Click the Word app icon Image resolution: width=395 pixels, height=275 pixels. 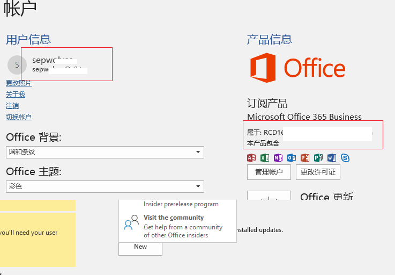point(332,158)
